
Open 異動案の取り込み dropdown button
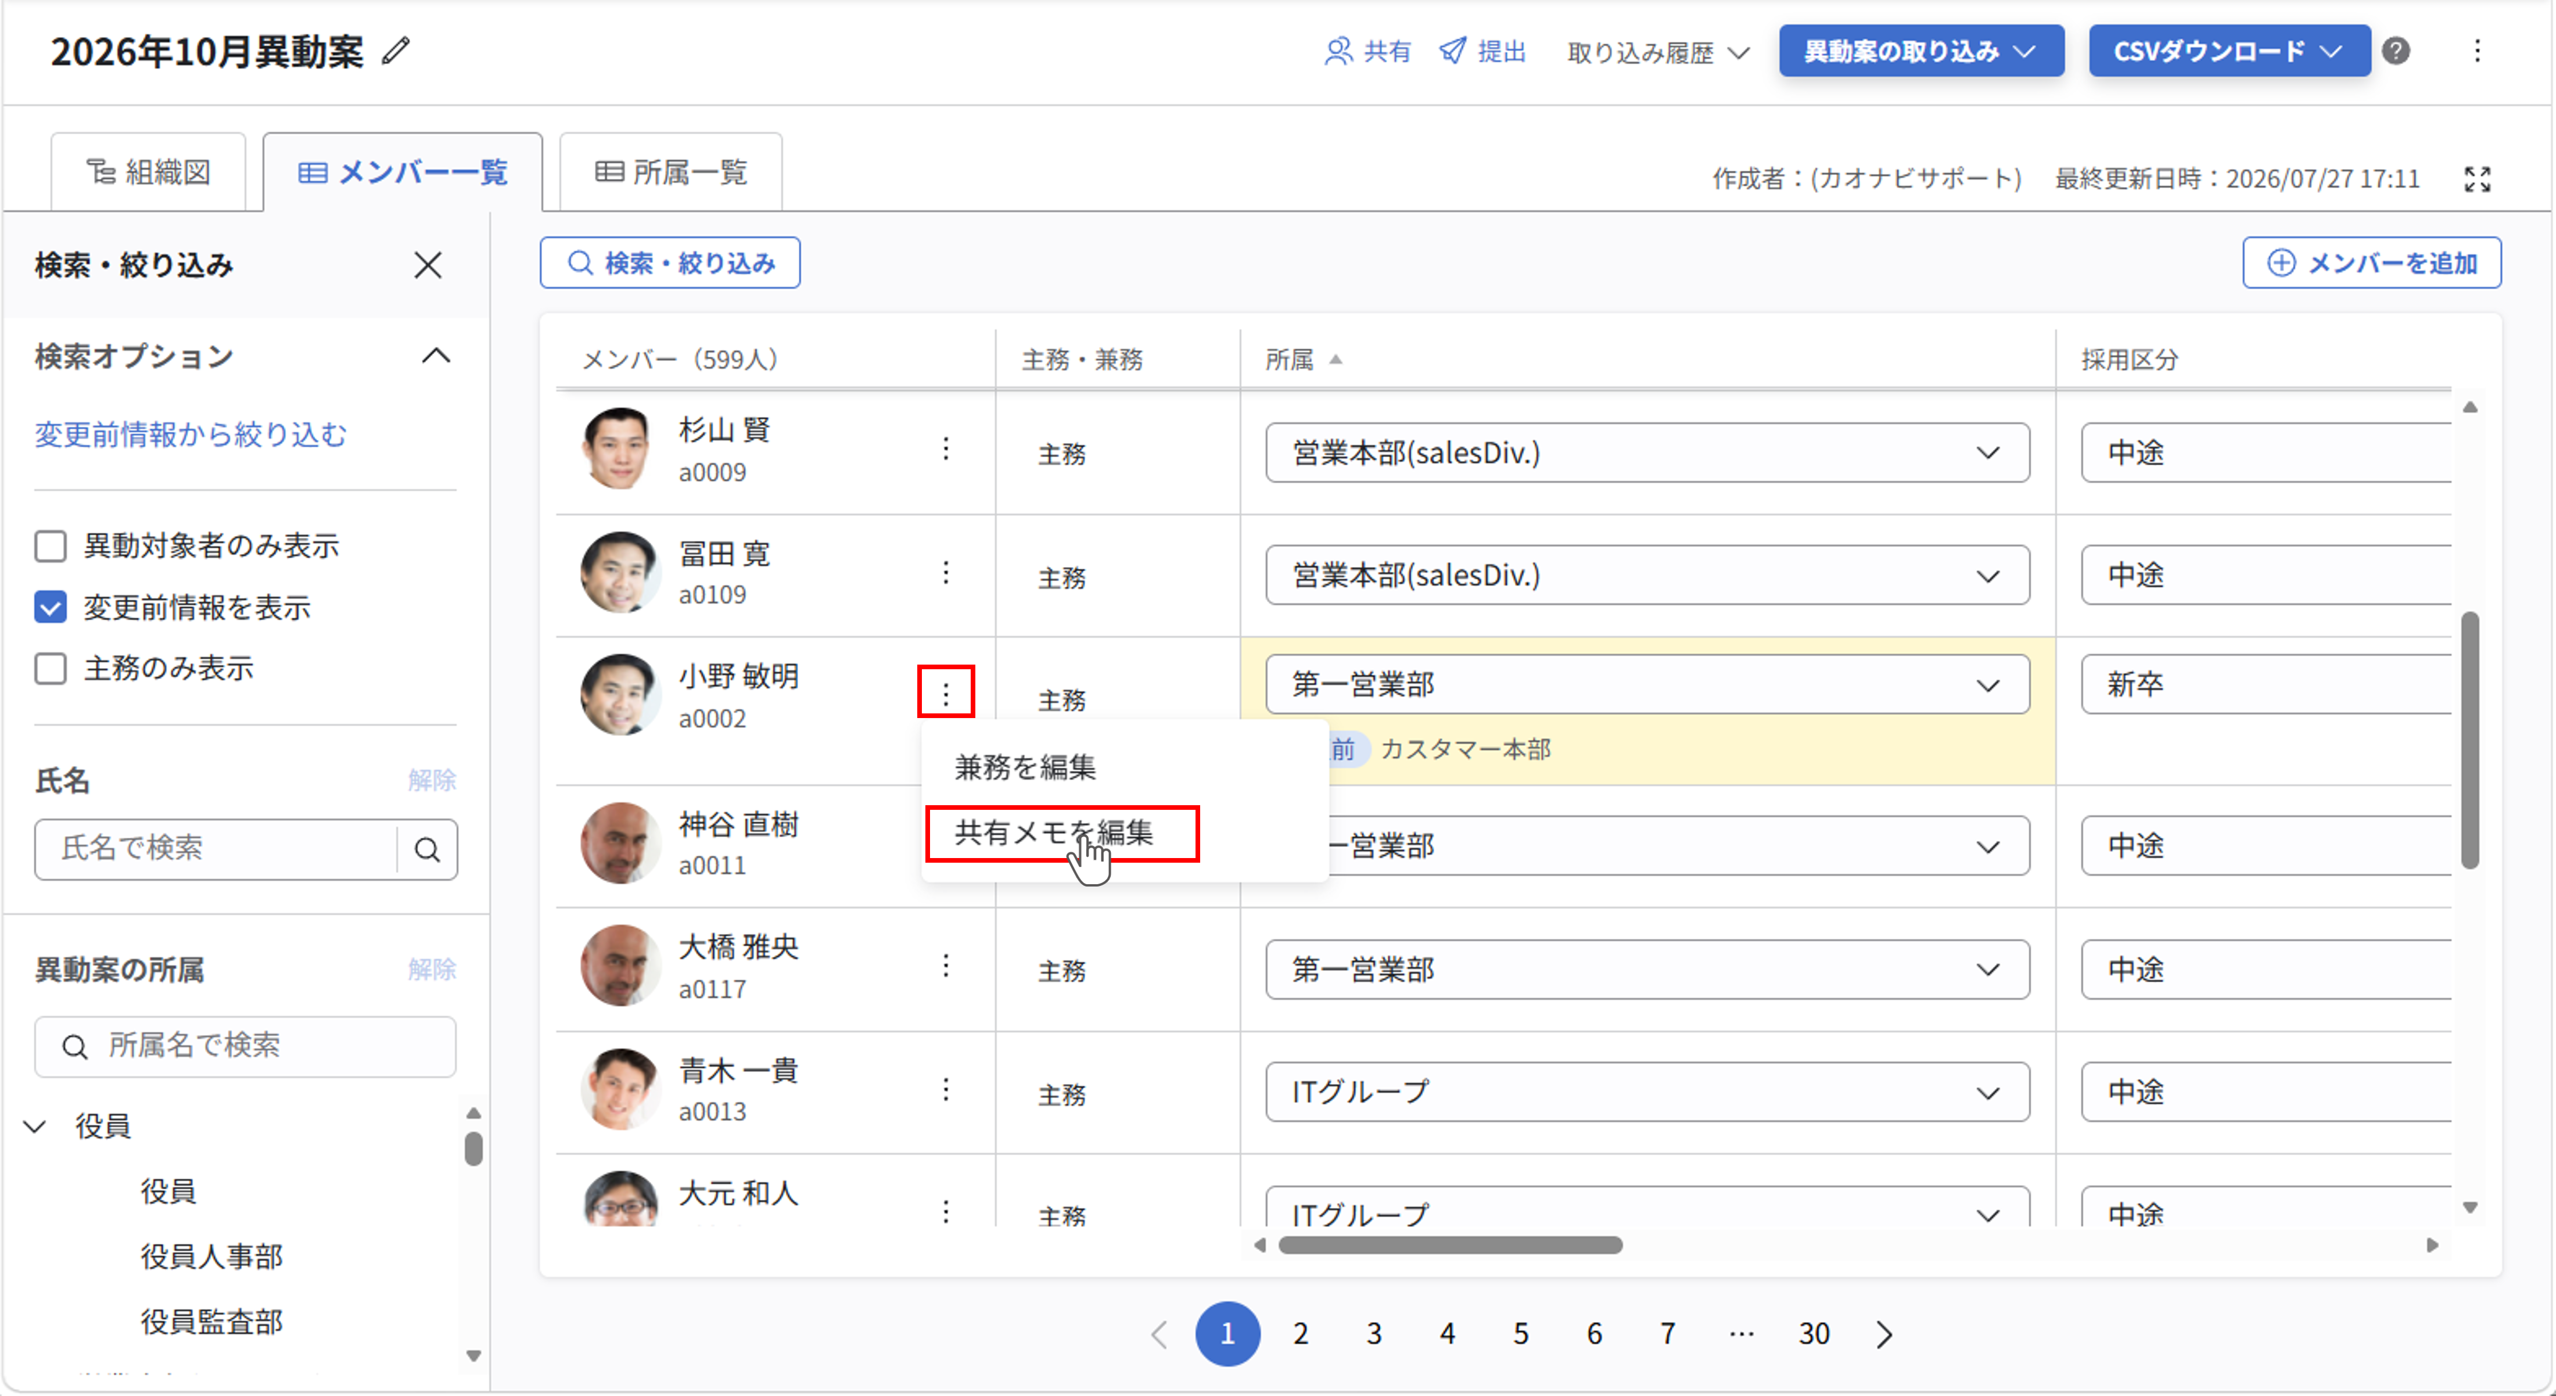1921,51
